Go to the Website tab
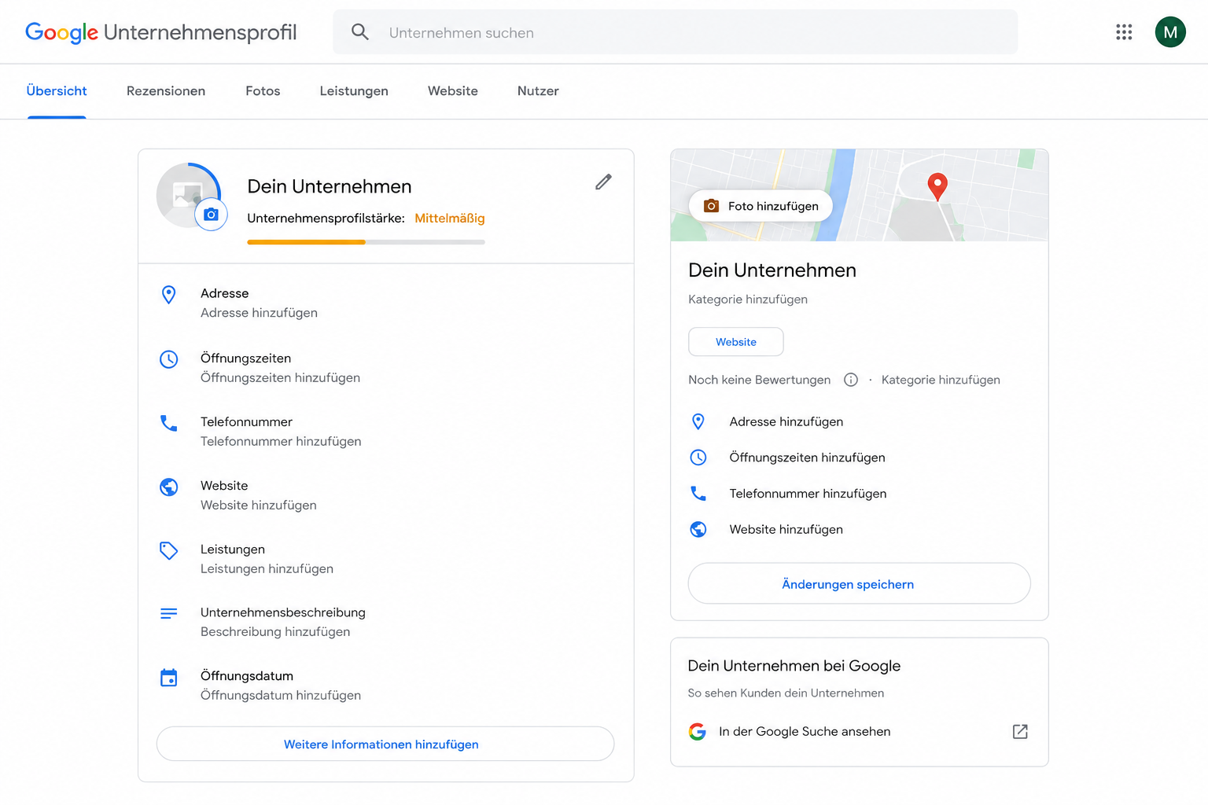 (x=453, y=91)
